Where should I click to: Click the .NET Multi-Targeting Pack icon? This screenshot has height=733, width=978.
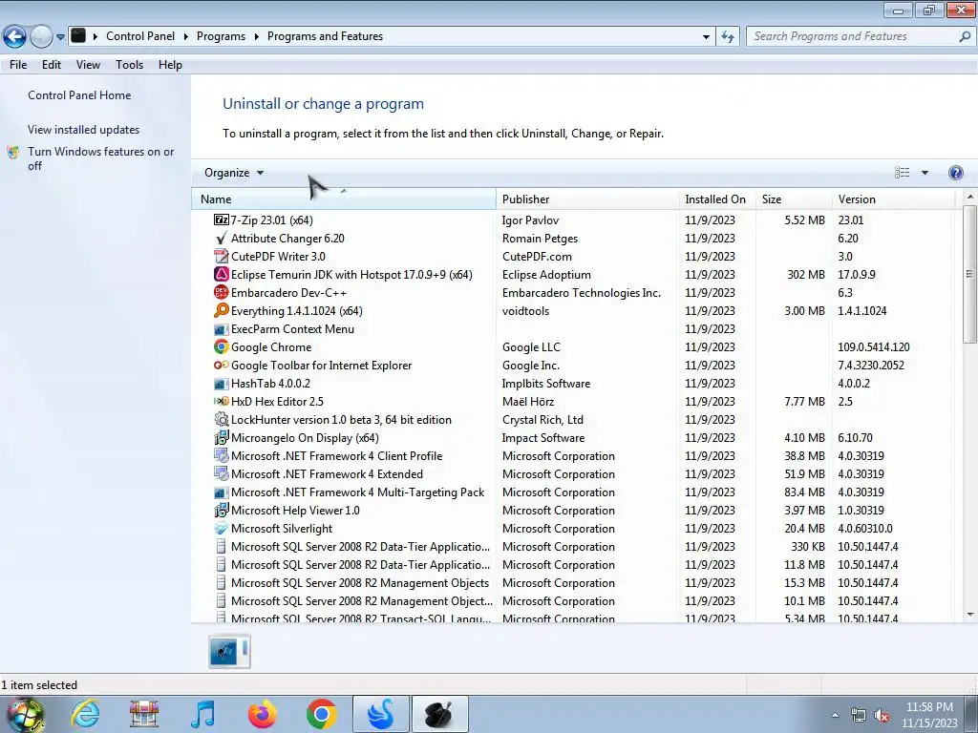tap(221, 492)
